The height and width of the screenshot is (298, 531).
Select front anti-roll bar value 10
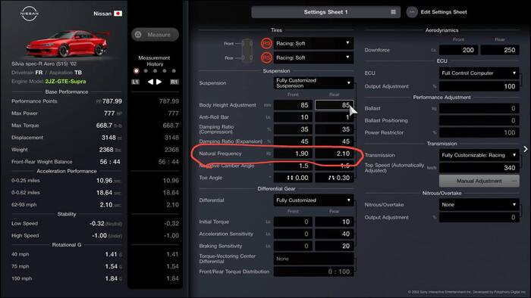[294, 117]
